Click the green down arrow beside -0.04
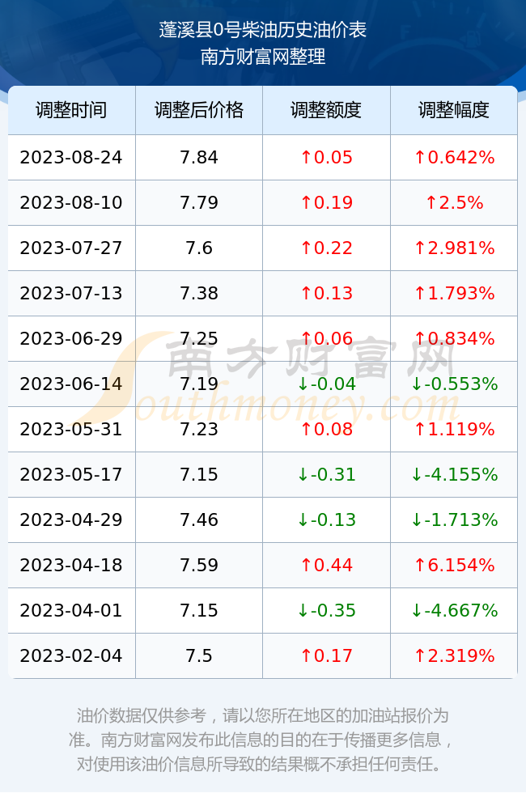 point(303,384)
